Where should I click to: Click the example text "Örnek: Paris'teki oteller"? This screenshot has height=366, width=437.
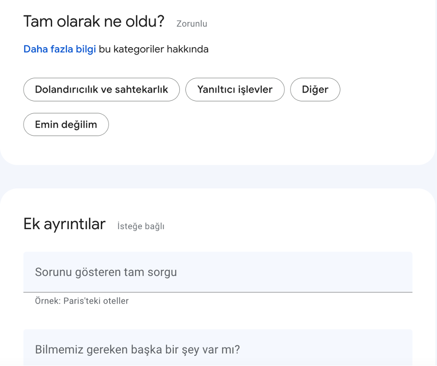click(81, 301)
